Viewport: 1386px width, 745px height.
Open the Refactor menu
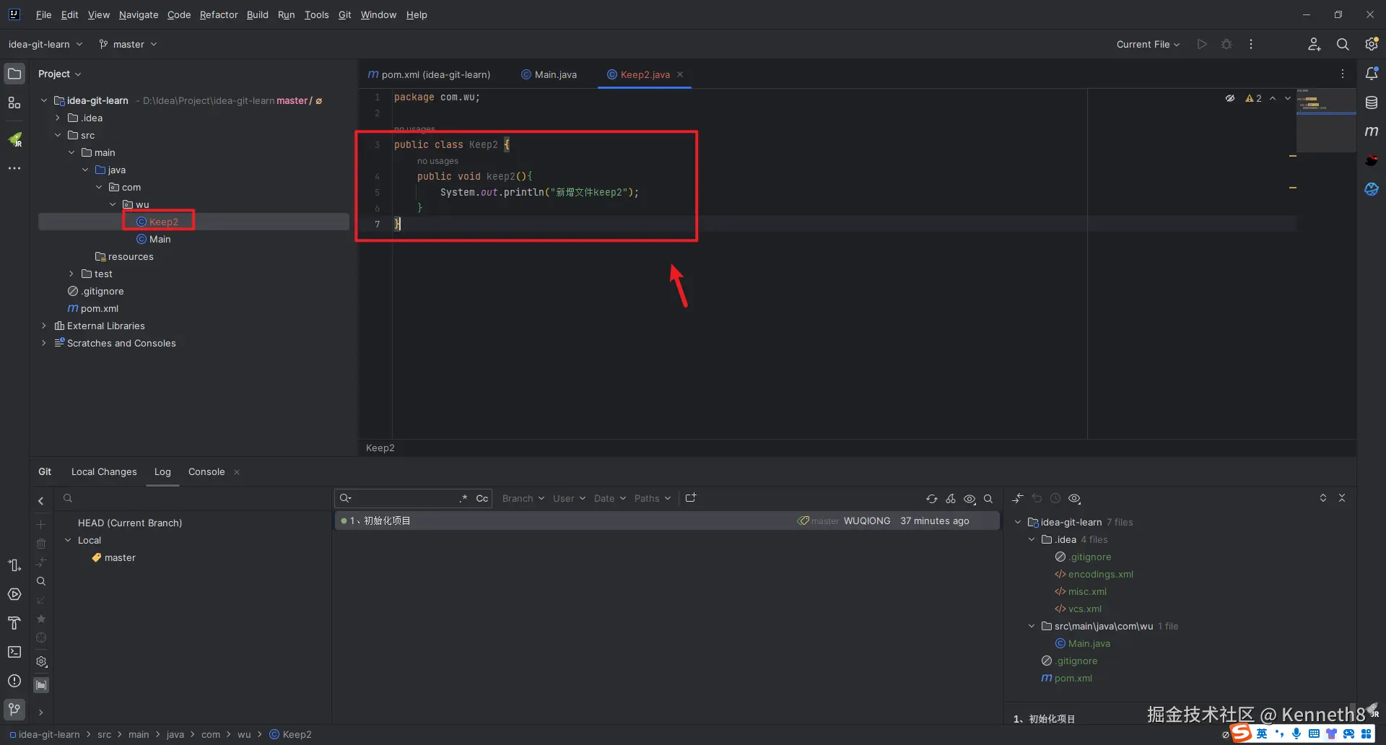(x=219, y=14)
